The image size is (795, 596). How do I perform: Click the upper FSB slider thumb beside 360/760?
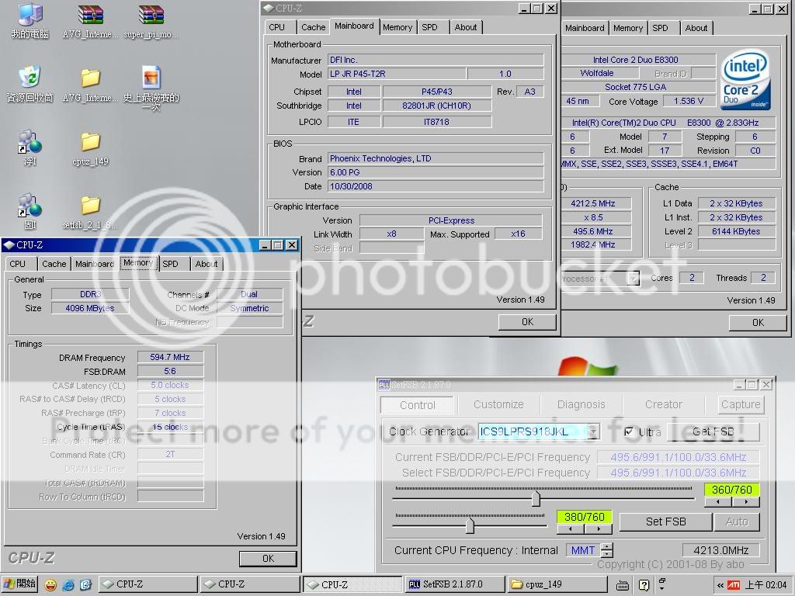pyautogui.click(x=536, y=499)
